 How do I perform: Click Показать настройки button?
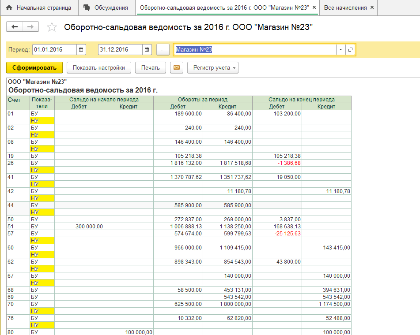(98, 68)
